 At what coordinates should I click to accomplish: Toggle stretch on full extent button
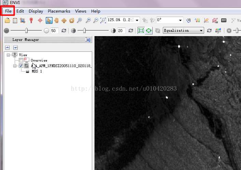tap(141, 31)
